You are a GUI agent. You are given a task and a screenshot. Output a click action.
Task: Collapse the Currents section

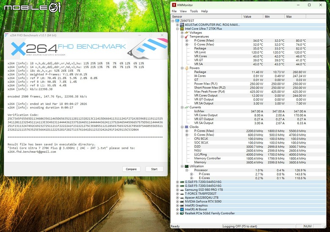(x=182, y=107)
